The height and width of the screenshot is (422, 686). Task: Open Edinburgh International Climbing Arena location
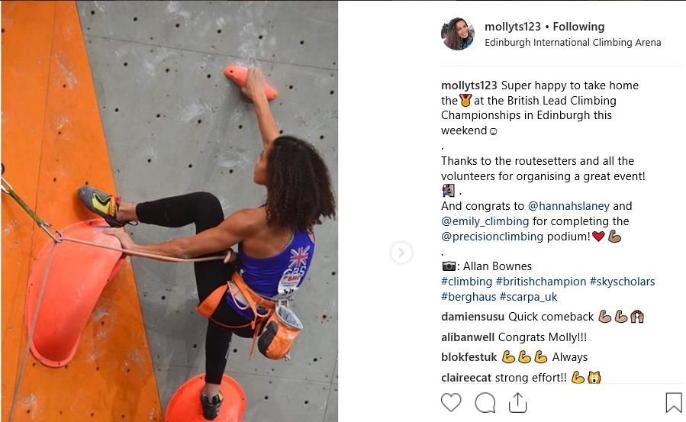(573, 43)
